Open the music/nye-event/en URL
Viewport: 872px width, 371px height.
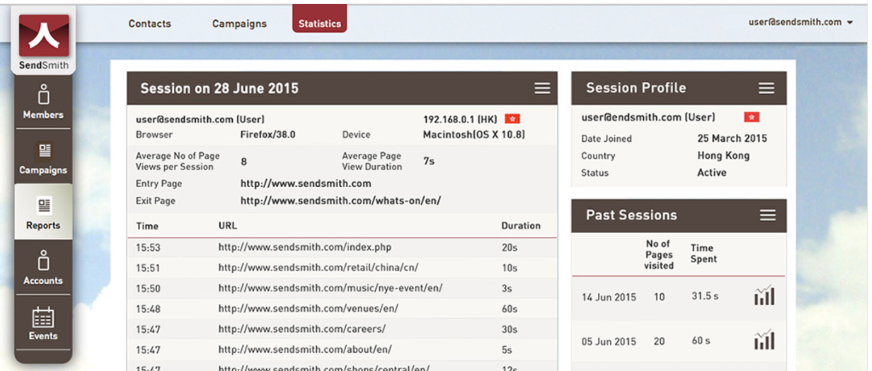click(330, 288)
